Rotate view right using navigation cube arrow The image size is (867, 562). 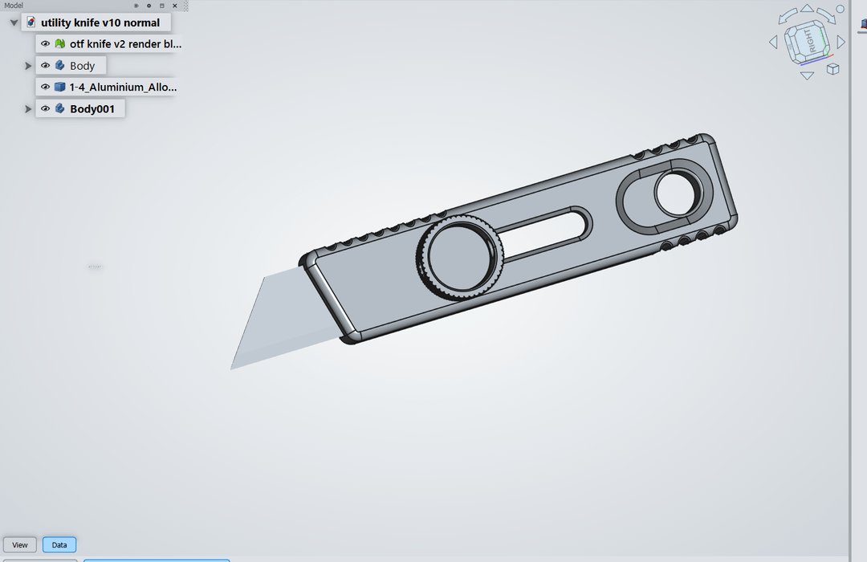[841, 41]
